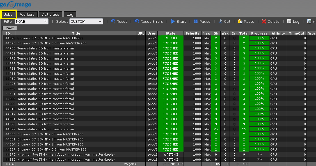Open the Log tab

[x=70, y=14]
